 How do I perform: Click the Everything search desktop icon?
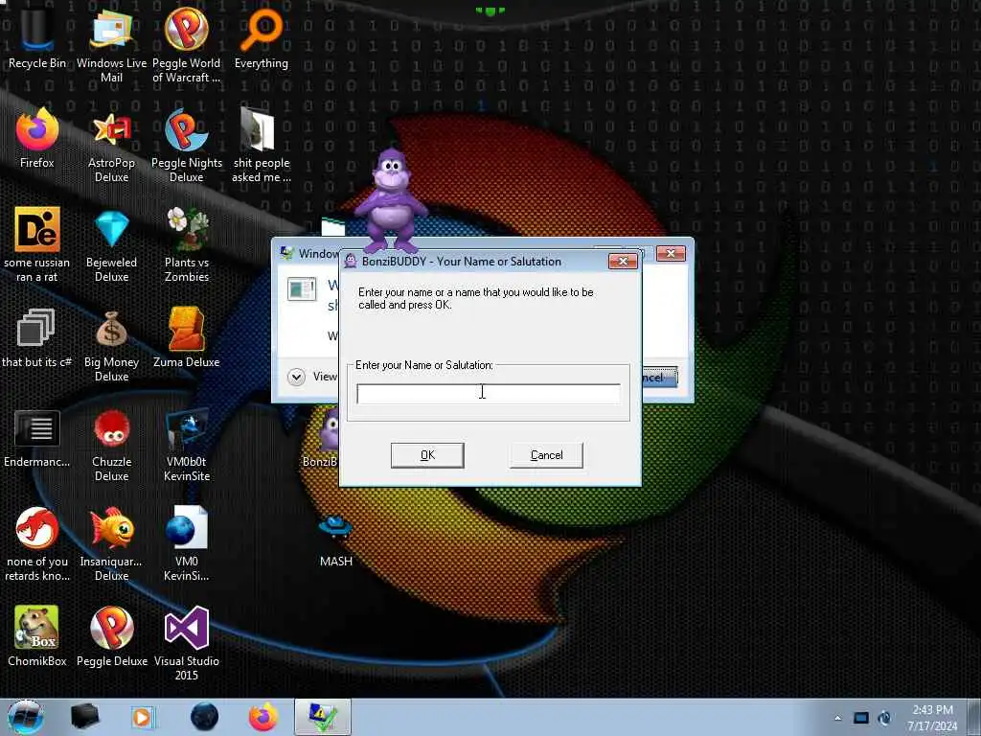pyautogui.click(x=262, y=37)
